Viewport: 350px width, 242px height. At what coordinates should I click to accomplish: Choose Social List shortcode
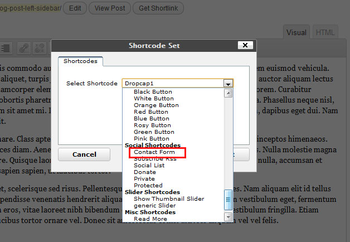[149, 166]
